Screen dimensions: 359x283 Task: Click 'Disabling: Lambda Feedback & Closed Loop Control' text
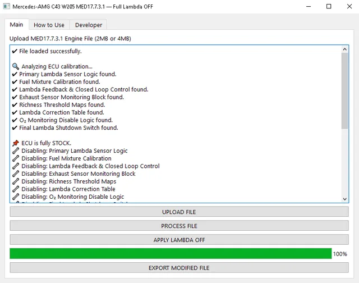(x=90, y=166)
